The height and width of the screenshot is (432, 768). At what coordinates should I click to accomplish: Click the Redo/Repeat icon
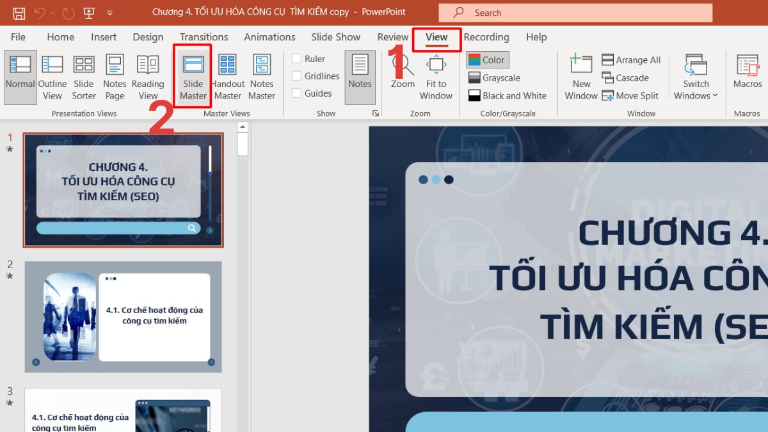68,12
